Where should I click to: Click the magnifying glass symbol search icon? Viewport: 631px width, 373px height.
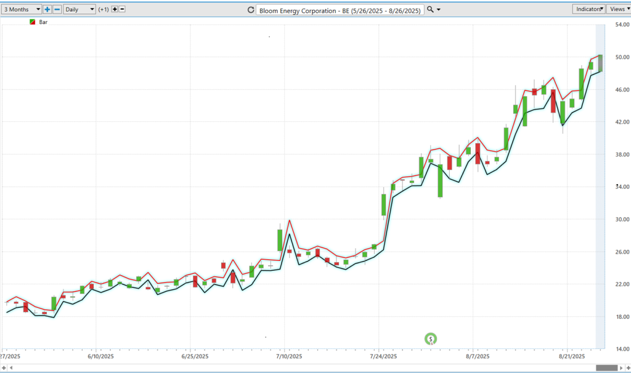(x=430, y=9)
